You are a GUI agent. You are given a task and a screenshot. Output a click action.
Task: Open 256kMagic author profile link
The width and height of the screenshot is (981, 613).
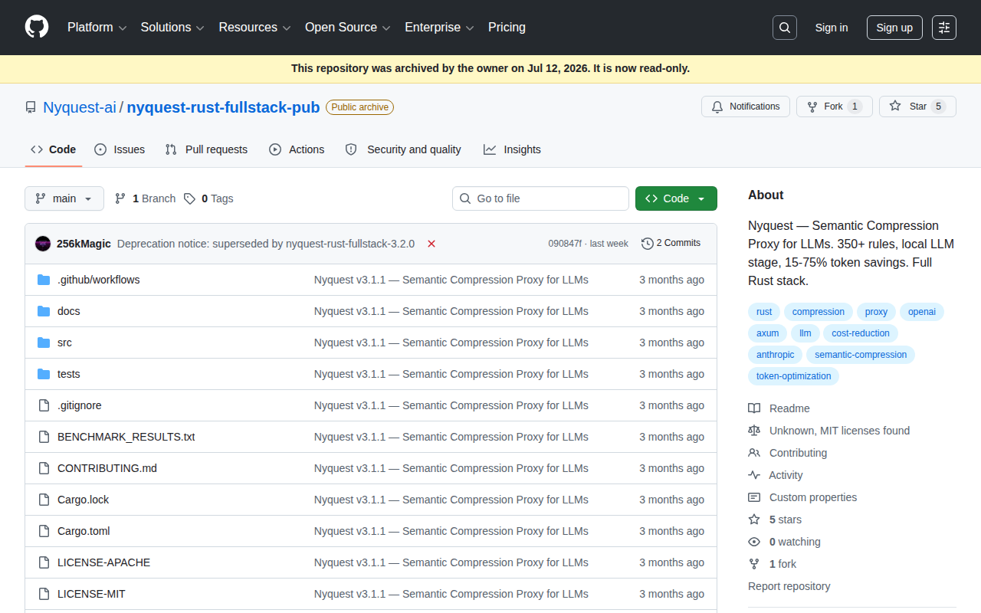click(84, 244)
